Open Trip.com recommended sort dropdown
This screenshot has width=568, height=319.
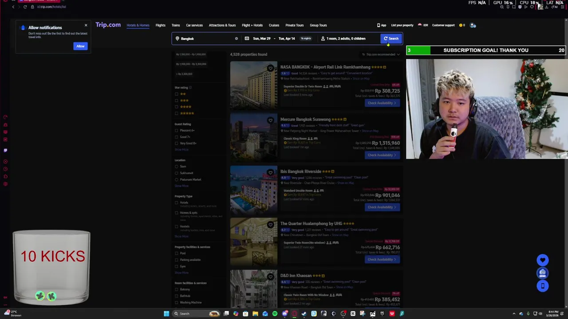381,54
